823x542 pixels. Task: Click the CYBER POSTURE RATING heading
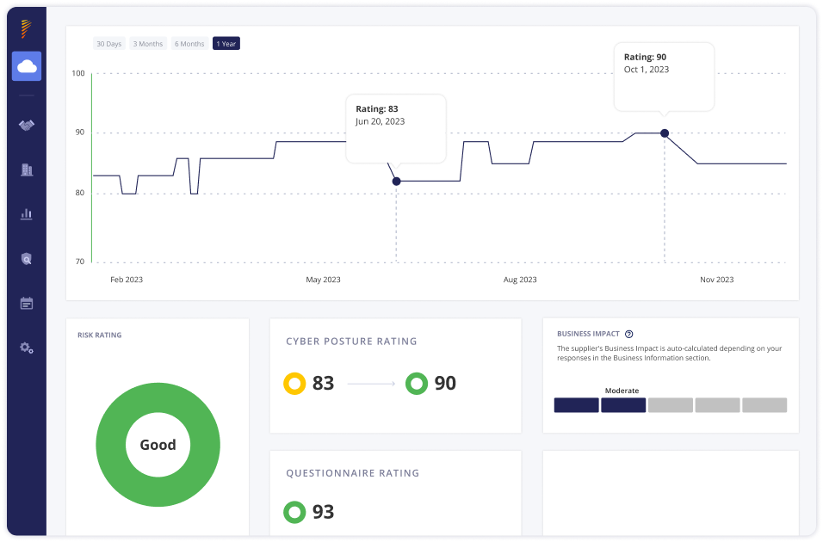point(351,342)
